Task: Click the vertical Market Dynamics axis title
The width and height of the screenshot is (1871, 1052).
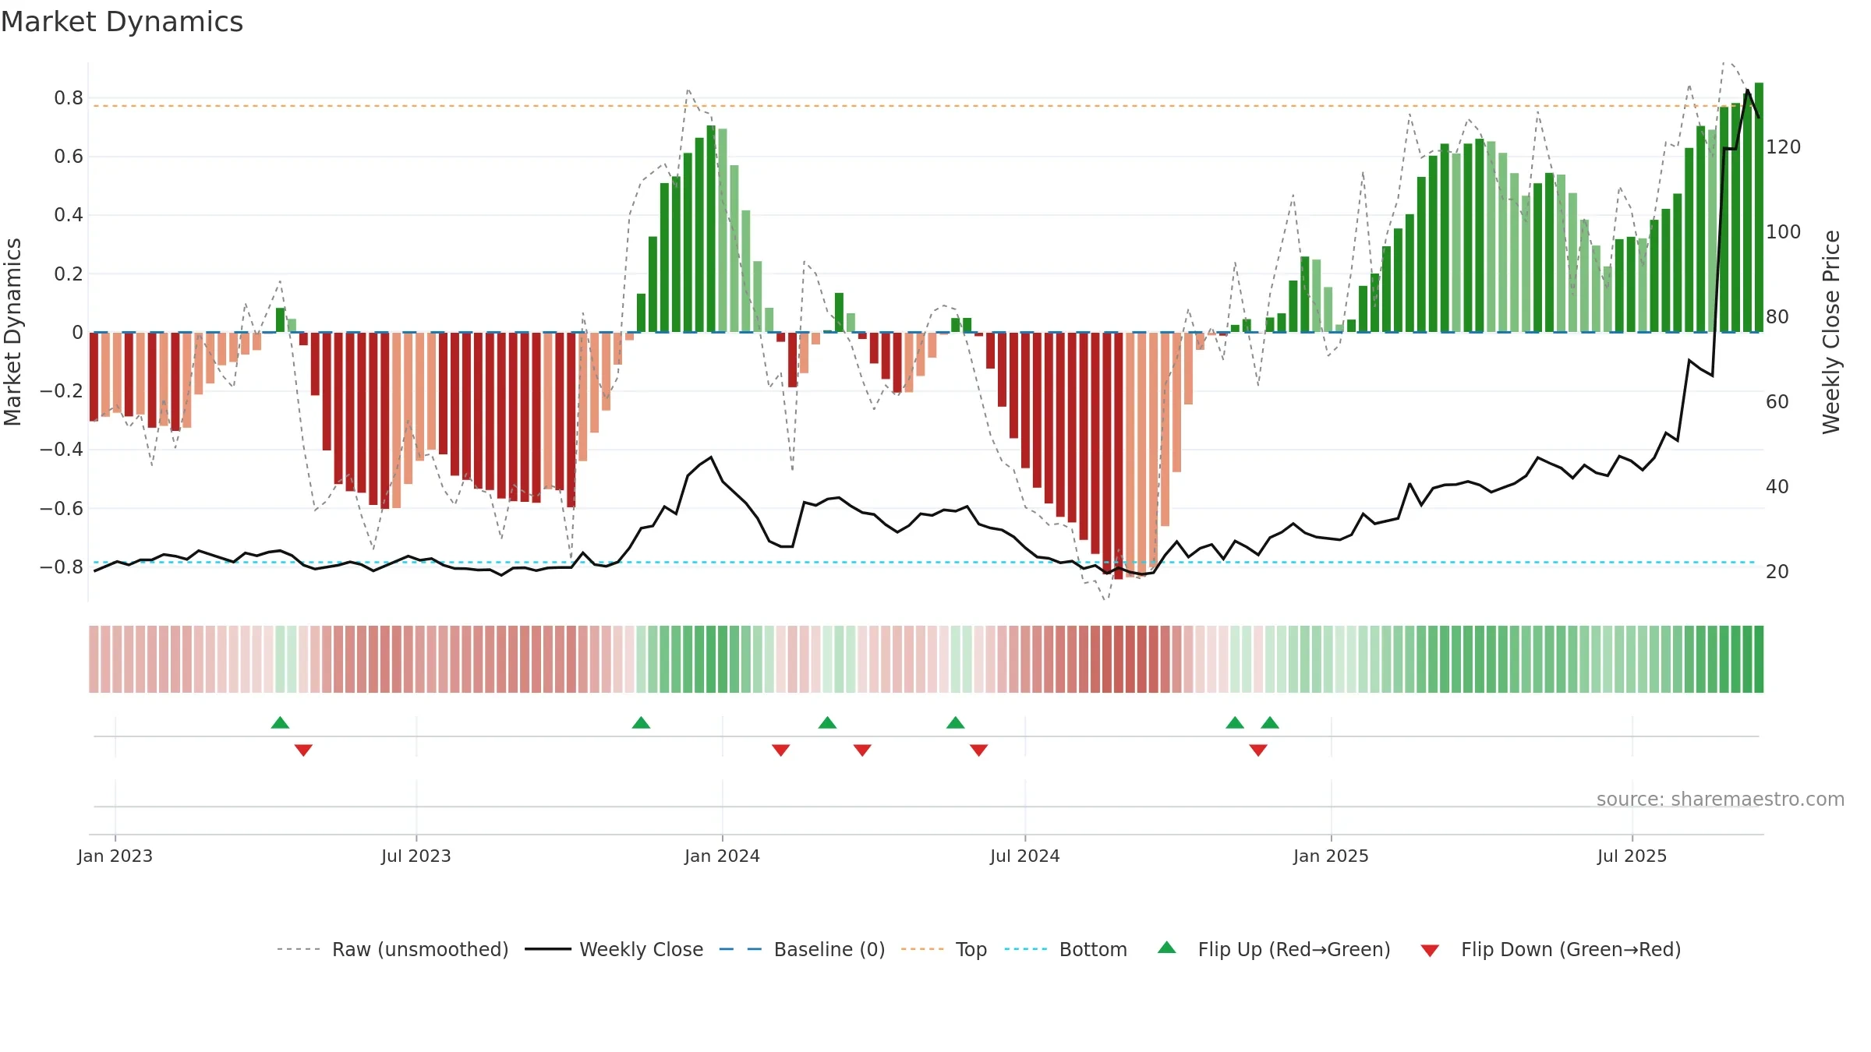Action: point(12,332)
